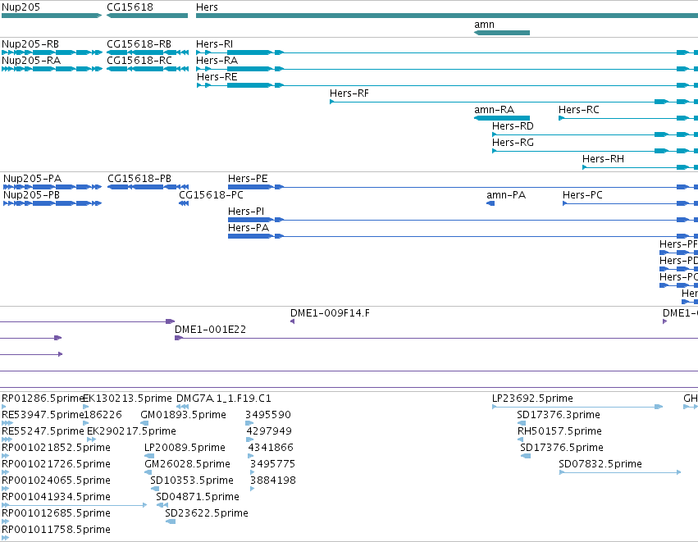Viewport: 698px width, 542px height.
Task: Open the amn-PA protein feature
Action: 506,195
